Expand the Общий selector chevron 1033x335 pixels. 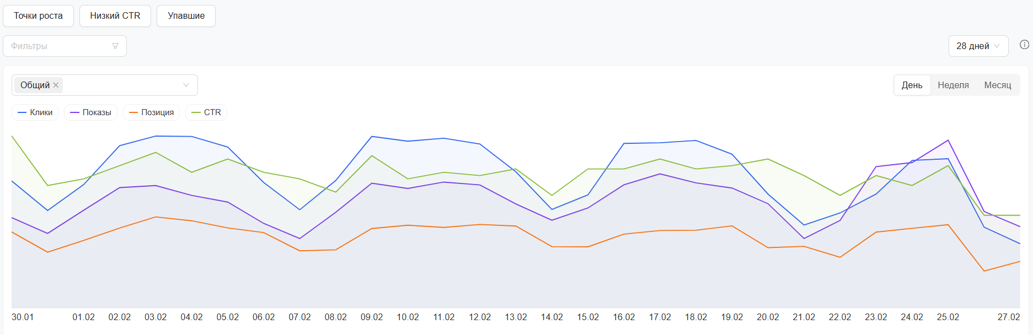[x=186, y=85]
